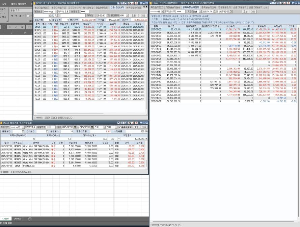Click 조회 button in 계좌정보 window
Image resolution: width=300 pixels, height=227 pixels.
(134, 15)
